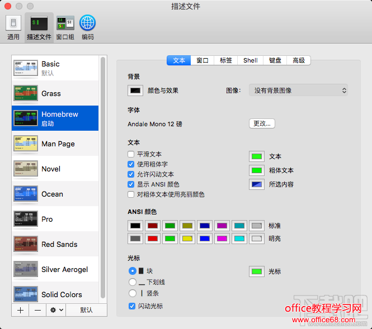Add a new profile with plus button
Screen dimensions: 372x329
pyautogui.click(x=21, y=310)
